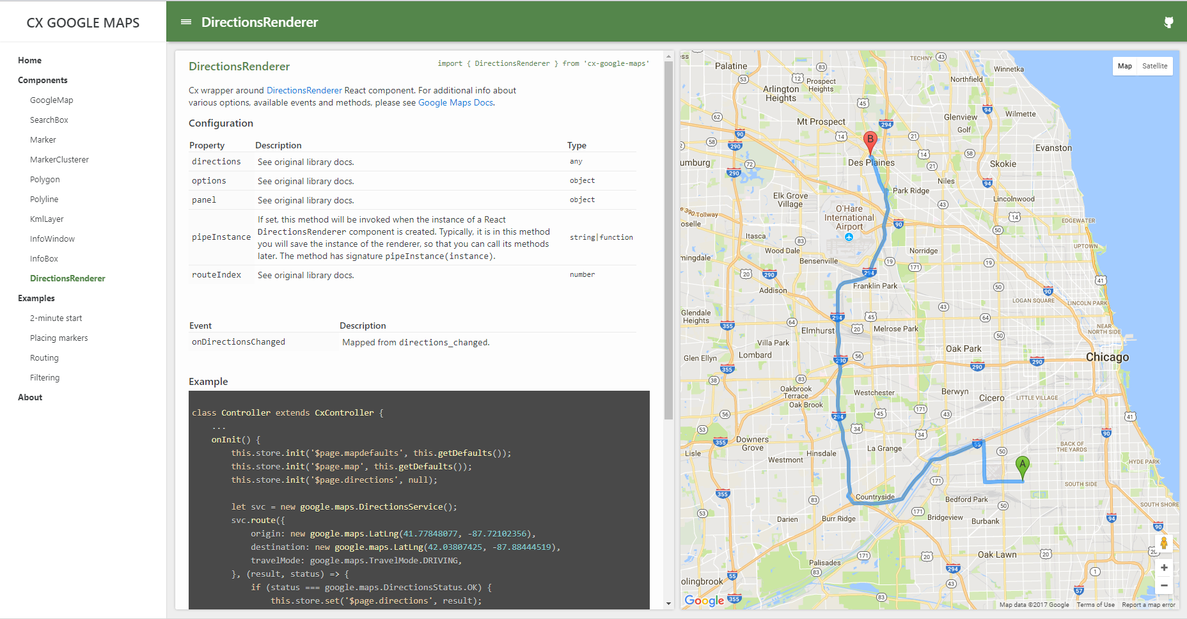The width and height of the screenshot is (1187, 619).
Task: Open the MarkerClusterer component page
Action: pyautogui.click(x=59, y=159)
